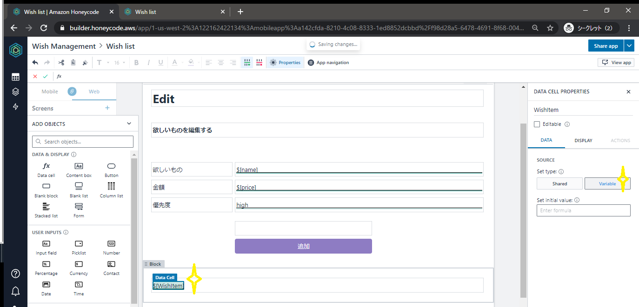Viewport: 639px width, 307px height.
Task: Click into the formula bar
Action: pos(349,76)
